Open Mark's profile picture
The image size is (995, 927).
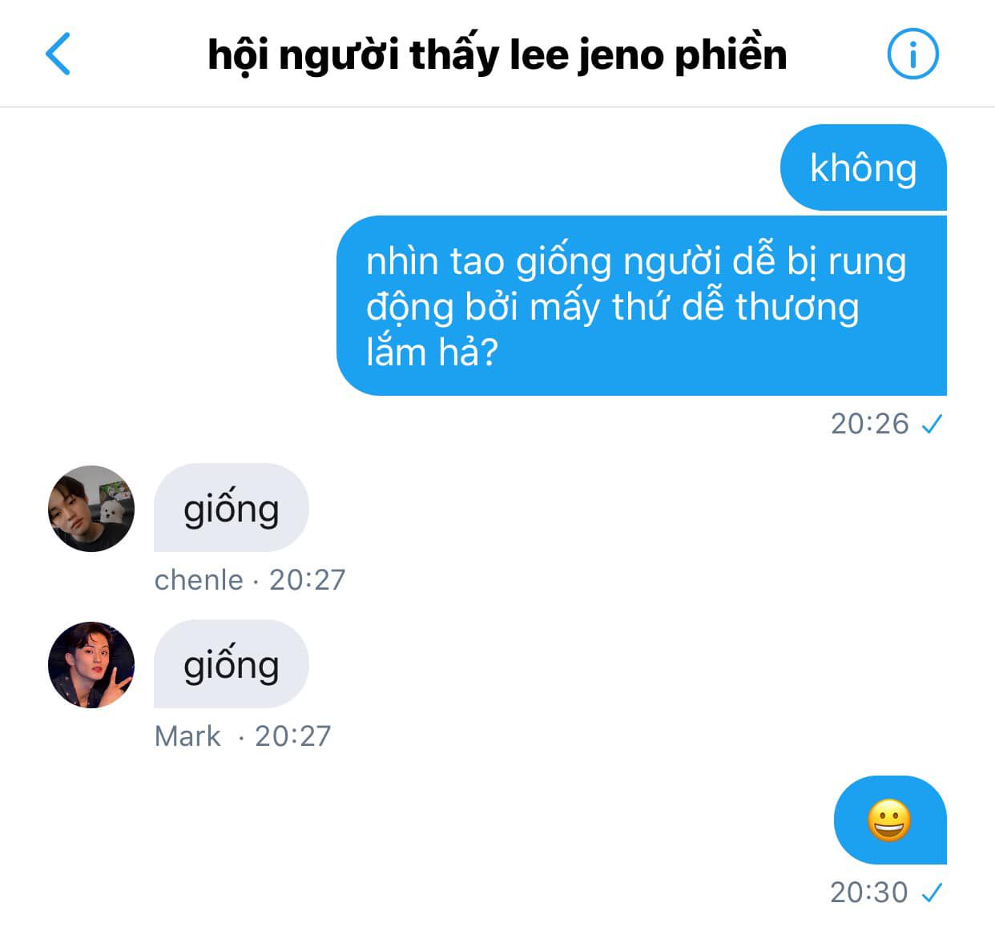pos(91,664)
